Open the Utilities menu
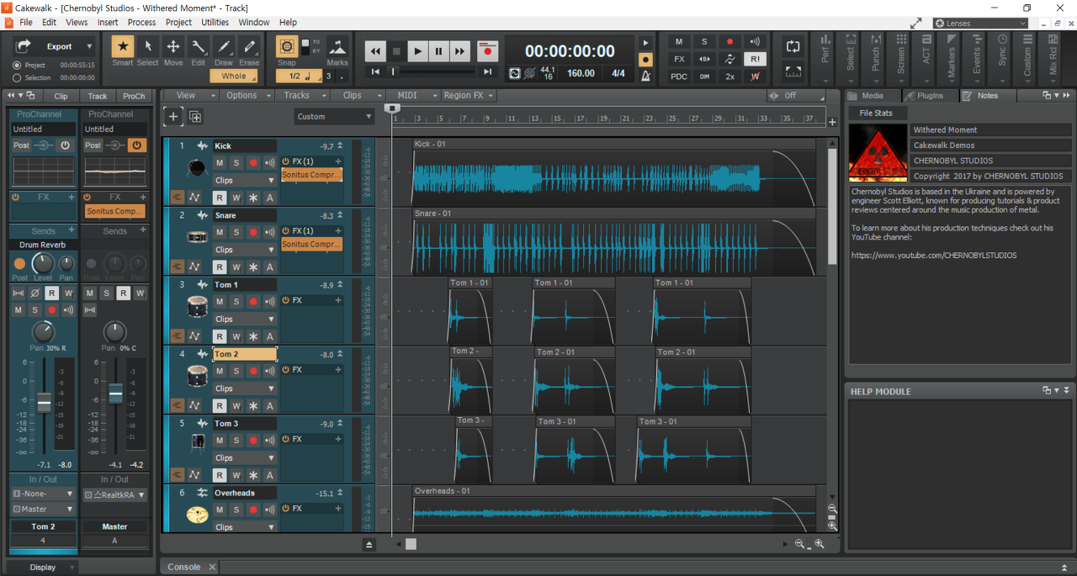This screenshot has width=1077, height=576. [215, 23]
